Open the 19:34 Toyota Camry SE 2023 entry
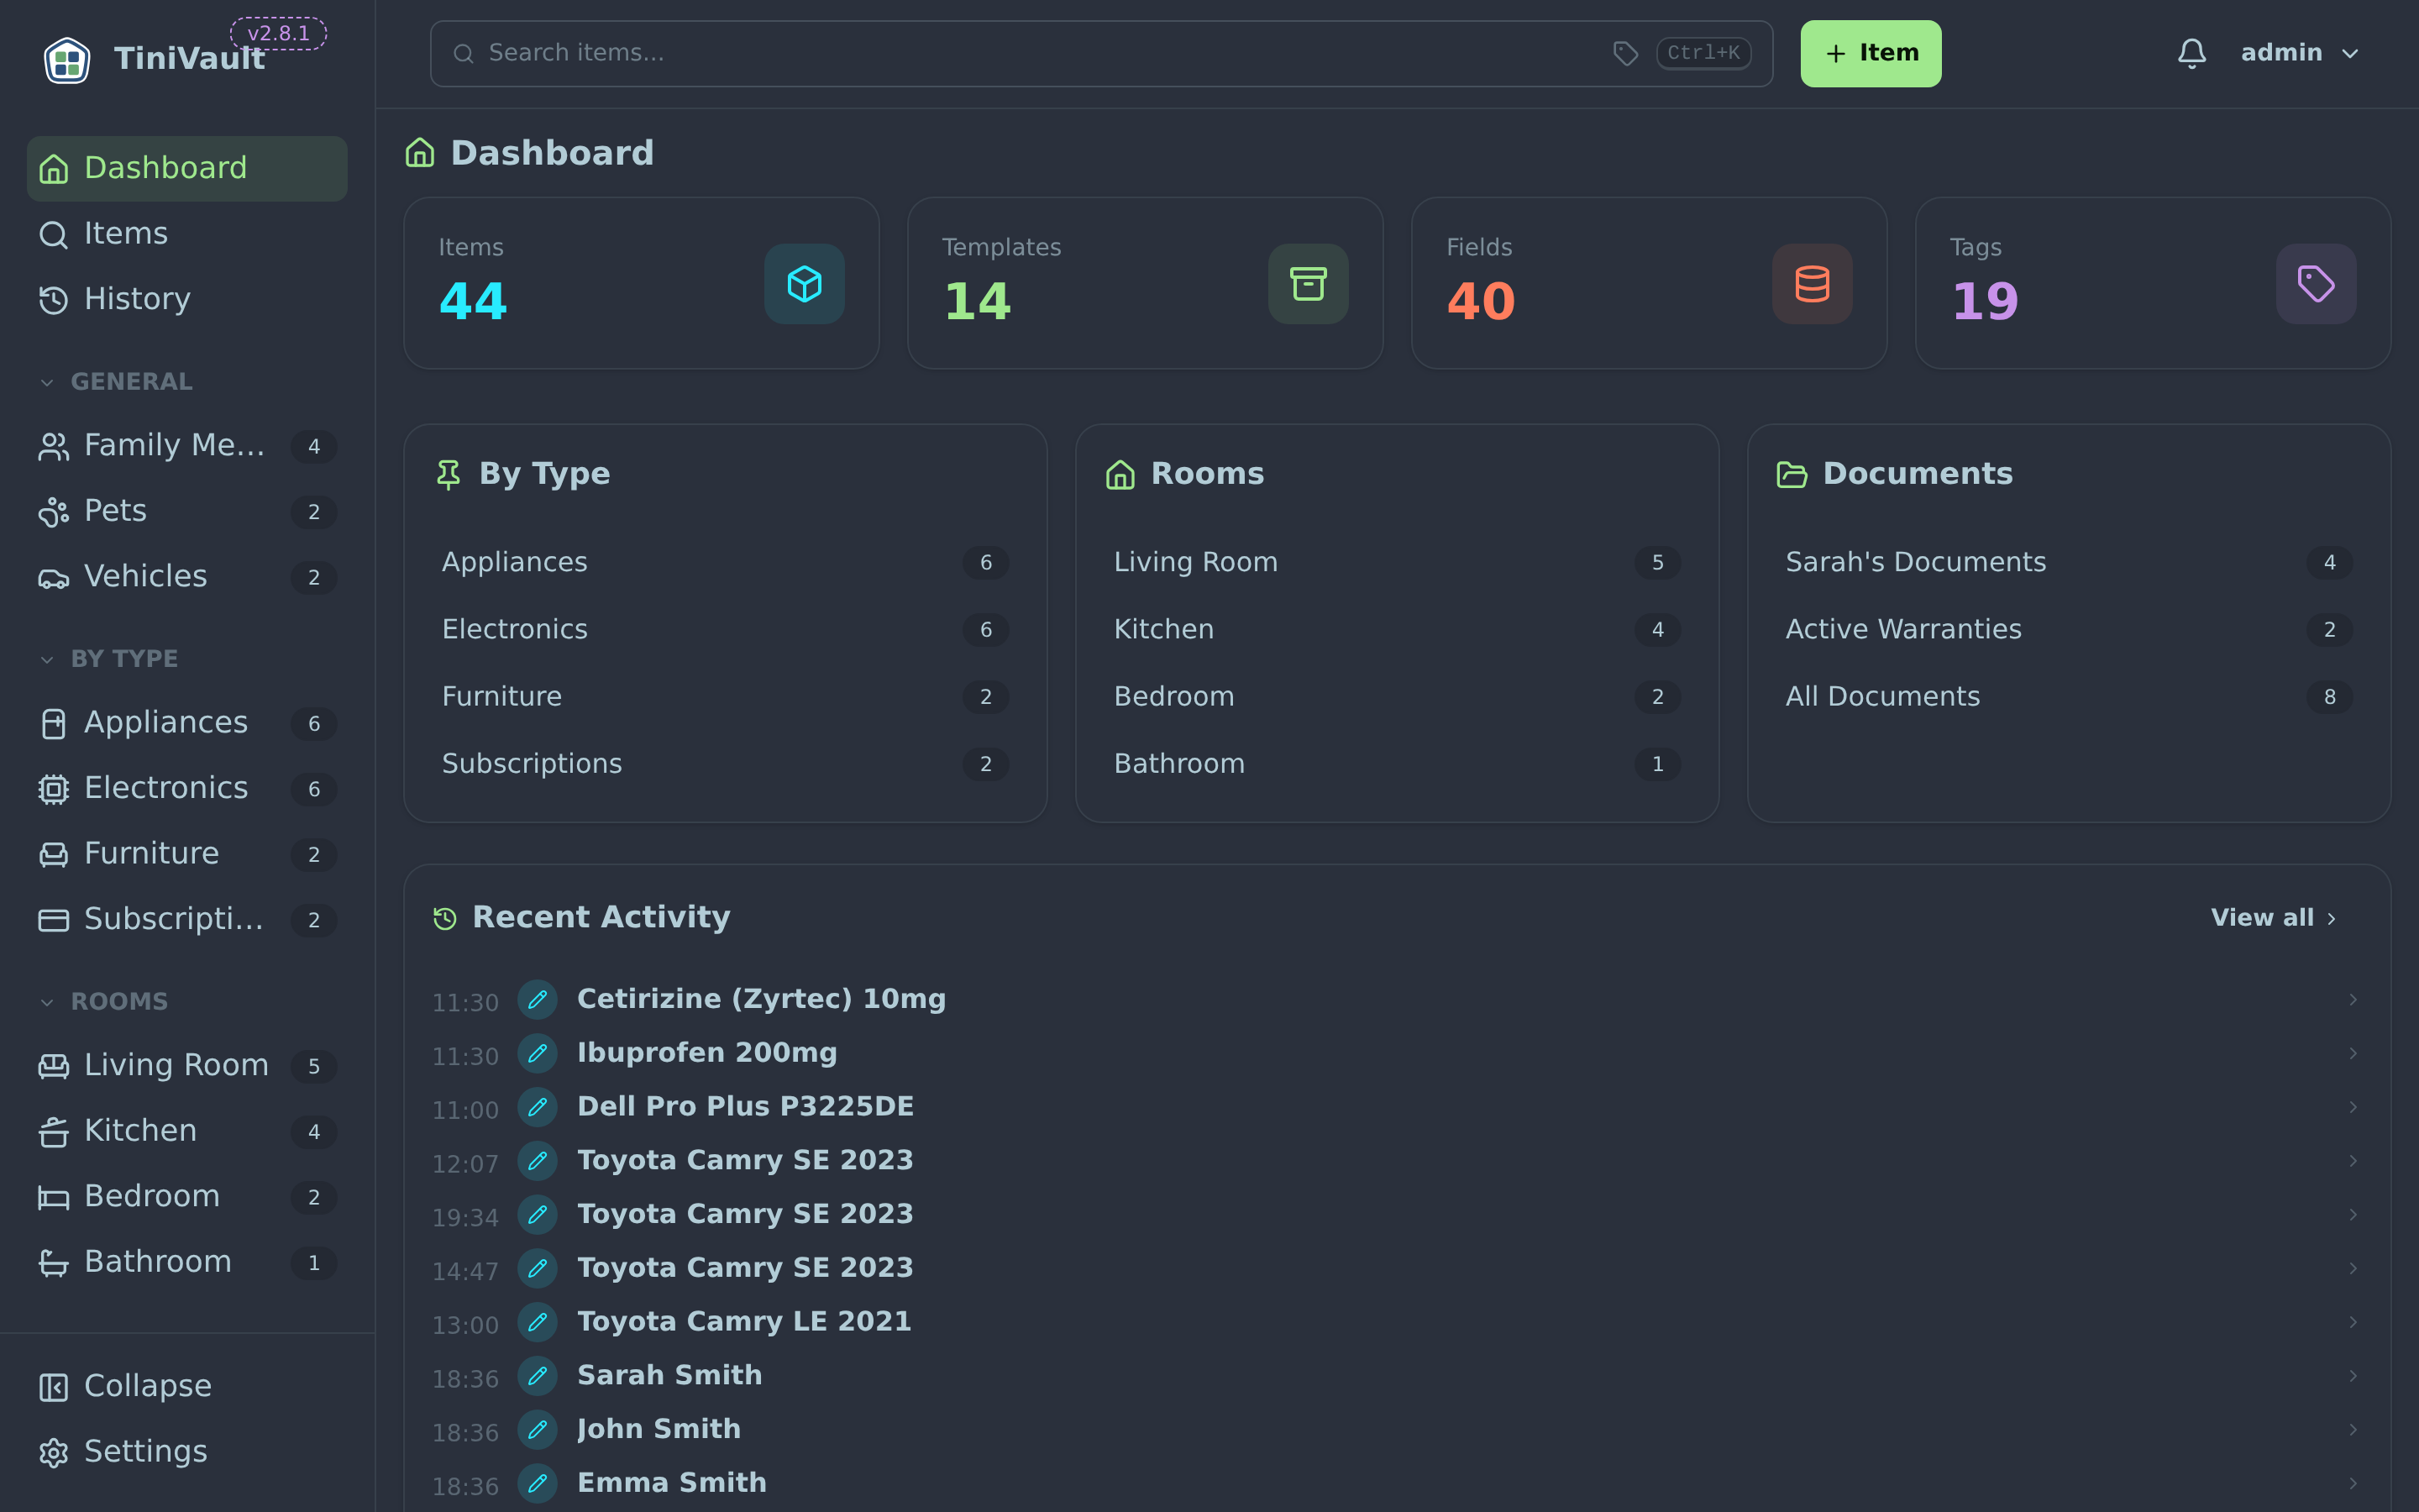 1397,1215
